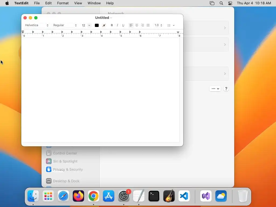Open Spotlight search in the menu bar
Image resolution: width=276 pixels, height=207 pixels.
[x=221, y=3]
